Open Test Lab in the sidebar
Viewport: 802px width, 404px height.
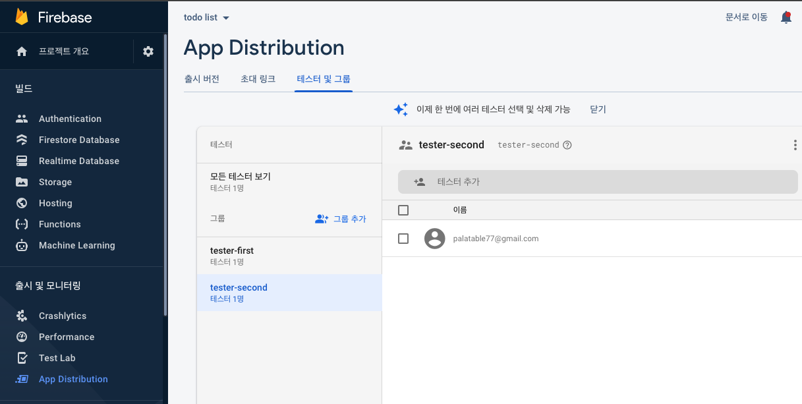coord(57,358)
